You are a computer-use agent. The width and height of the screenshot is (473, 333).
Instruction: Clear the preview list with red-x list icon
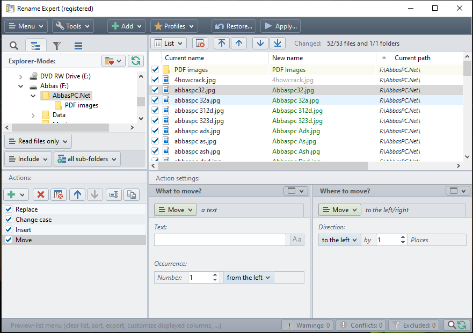coord(200,44)
